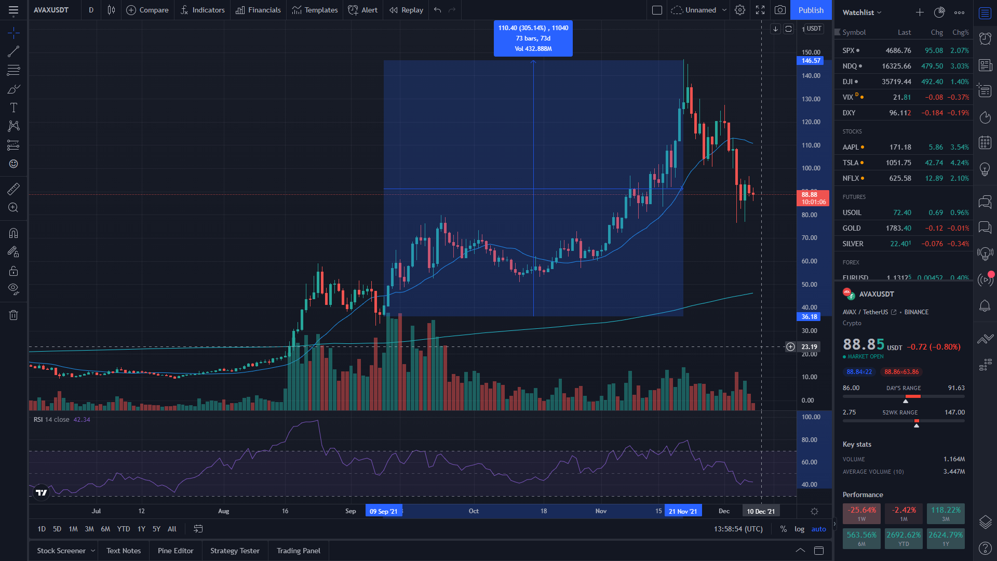
Task: Open the Unnamed layout dropdown
Action: (x=724, y=10)
